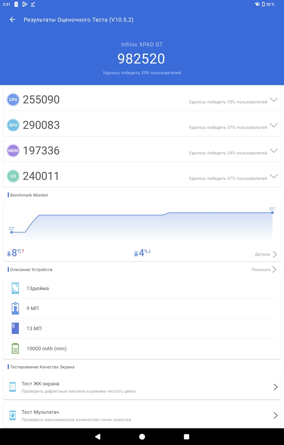Tap the 31° end point on temperature graph
284x445 pixels.
[x=272, y=213]
